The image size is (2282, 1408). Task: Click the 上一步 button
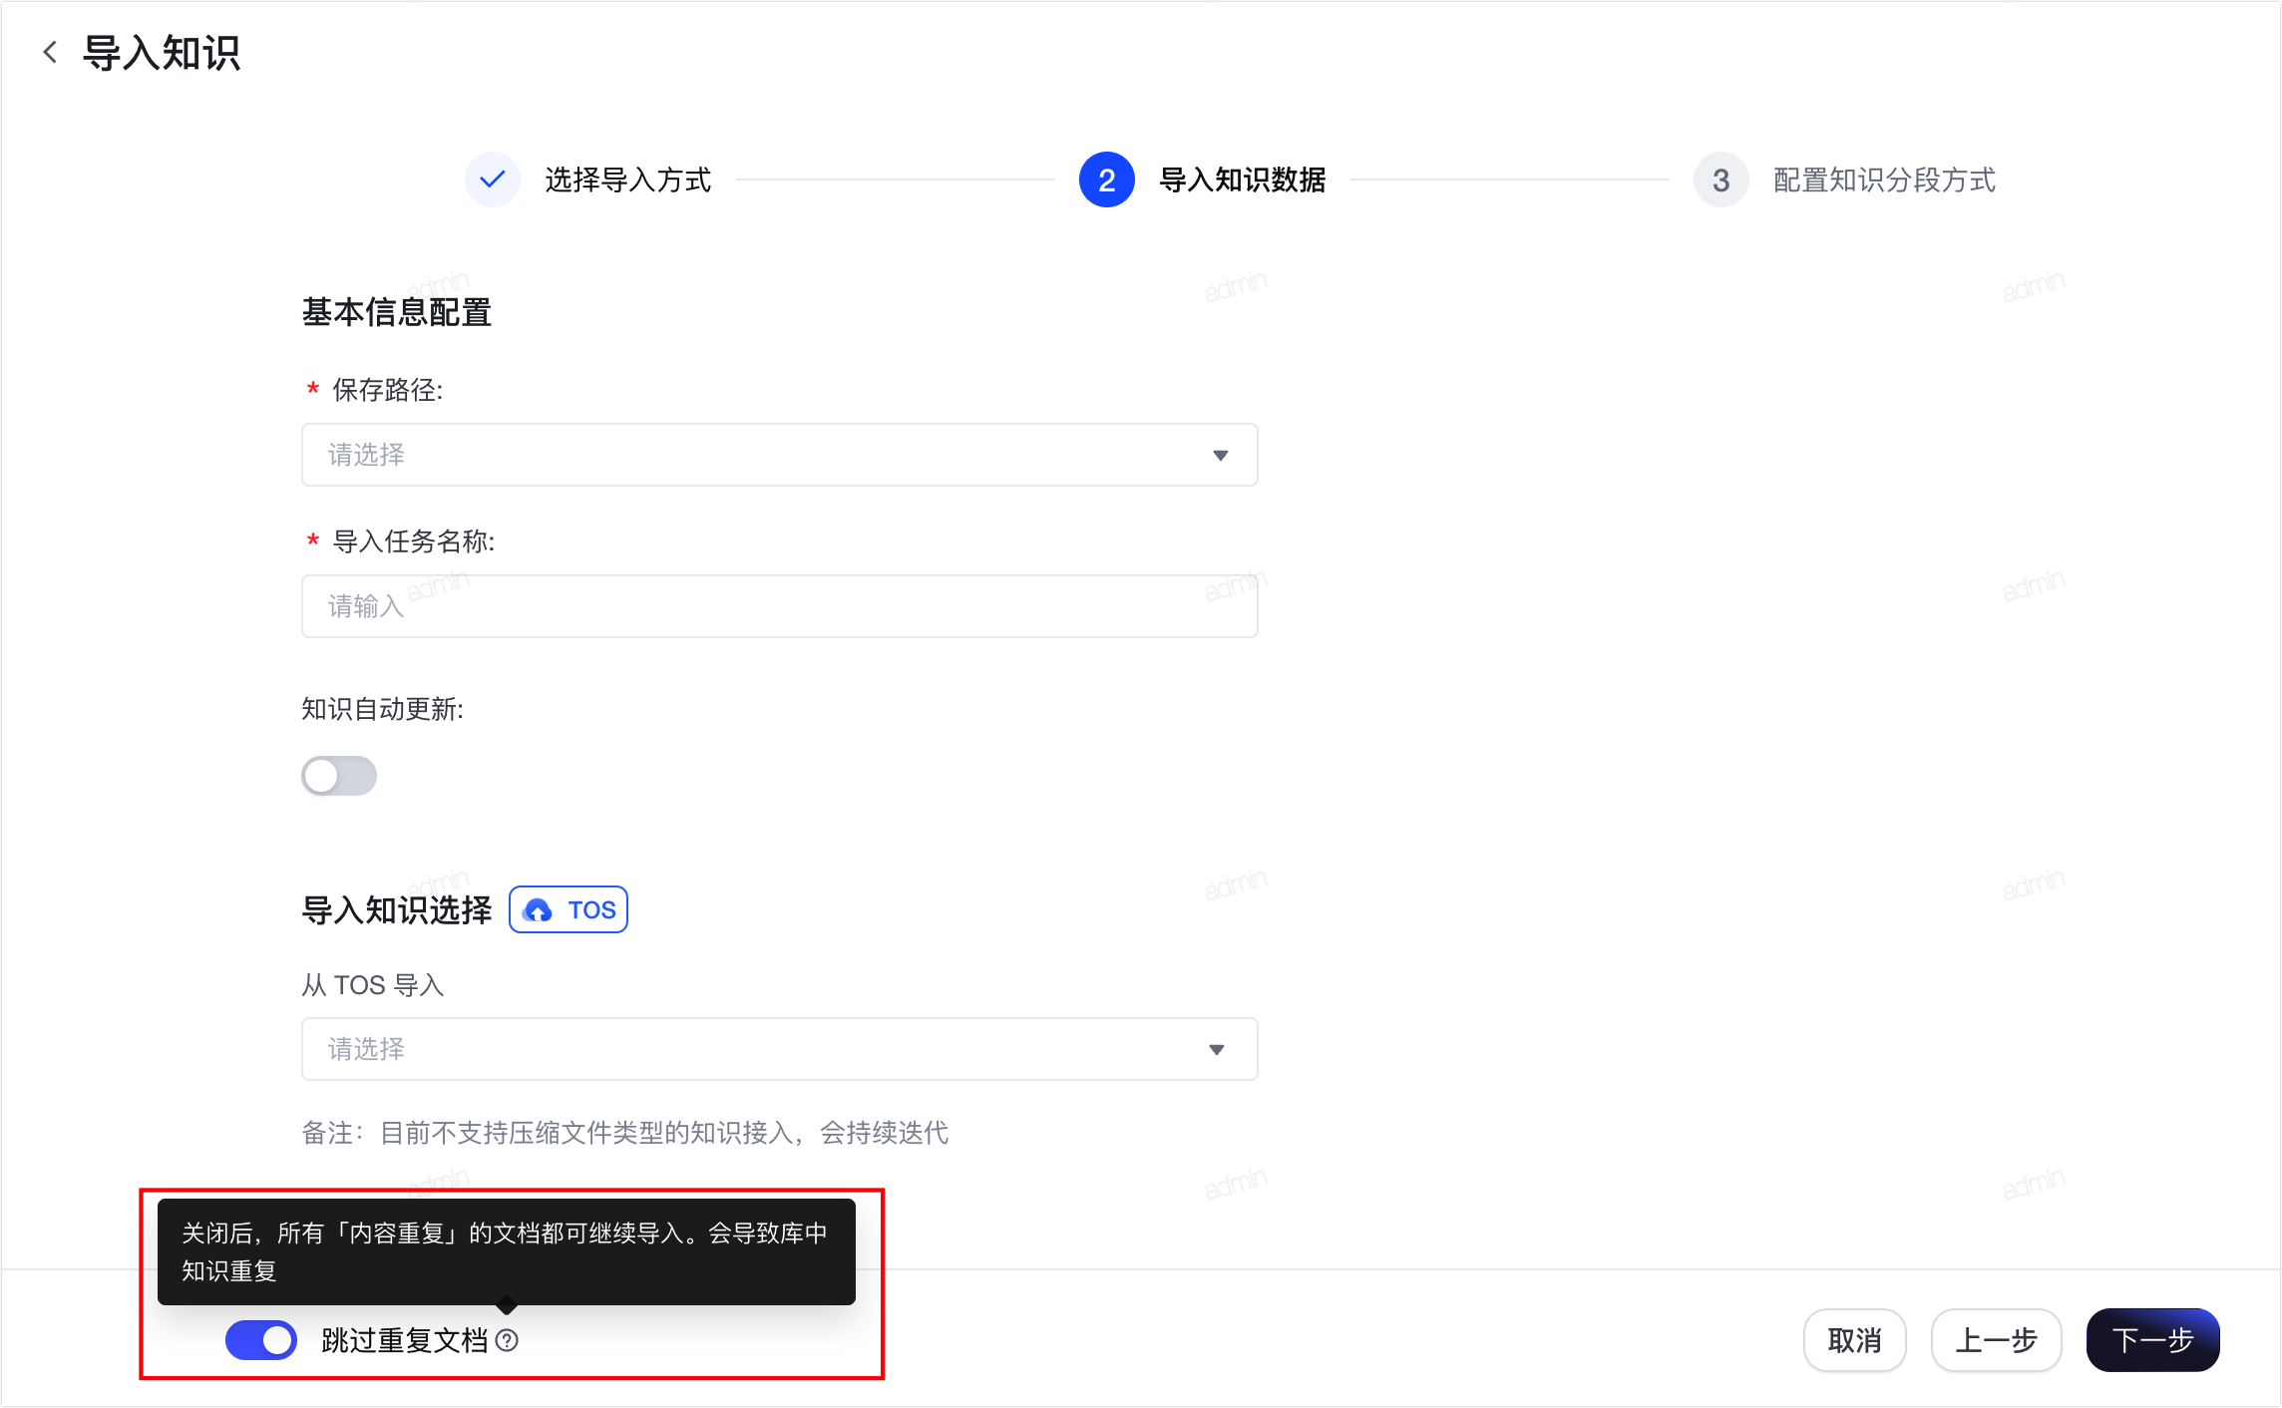pos(1997,1340)
